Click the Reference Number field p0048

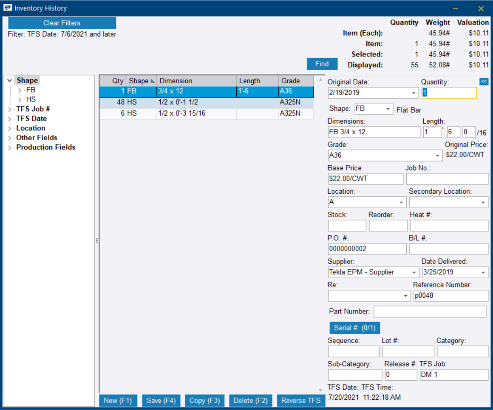[x=450, y=296]
